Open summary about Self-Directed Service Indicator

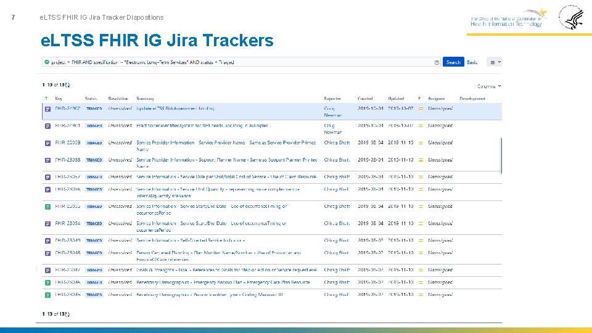pyautogui.click(x=191, y=240)
